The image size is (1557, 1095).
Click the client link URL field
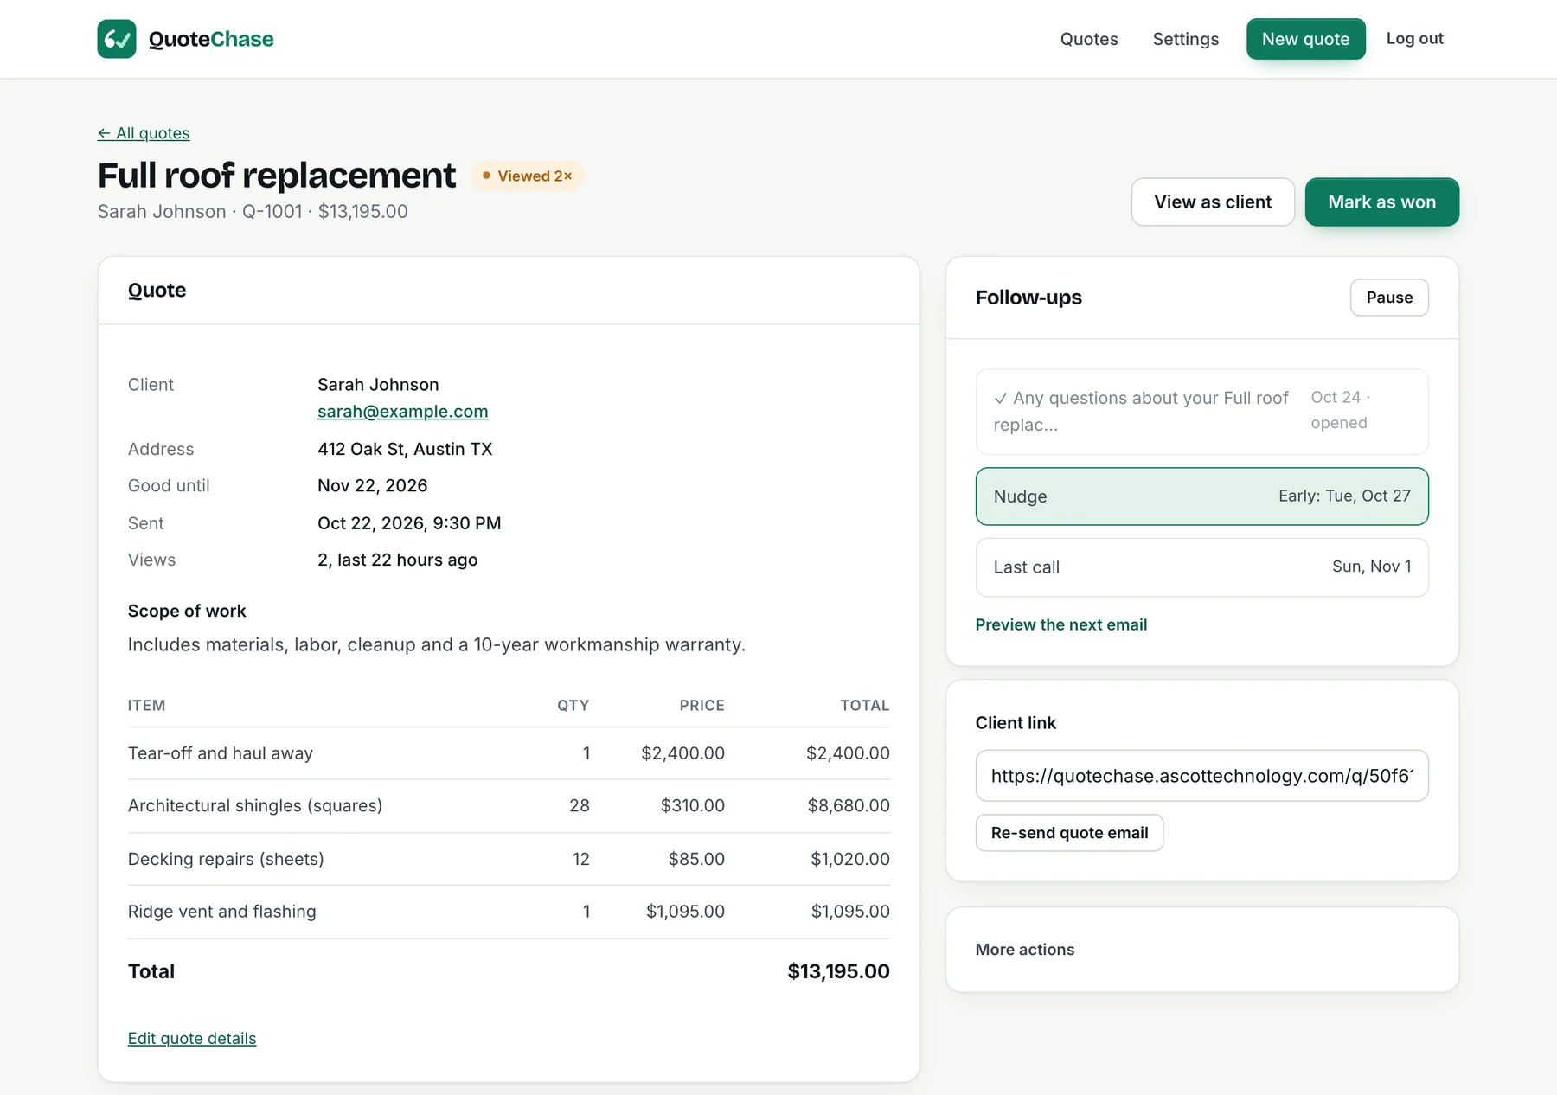click(1201, 776)
